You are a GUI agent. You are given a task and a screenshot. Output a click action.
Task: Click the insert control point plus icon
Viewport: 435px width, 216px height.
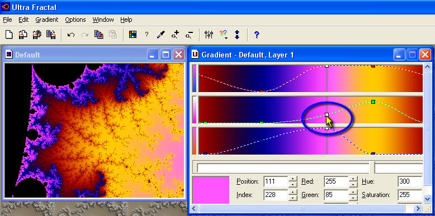pyautogui.click(x=175, y=35)
